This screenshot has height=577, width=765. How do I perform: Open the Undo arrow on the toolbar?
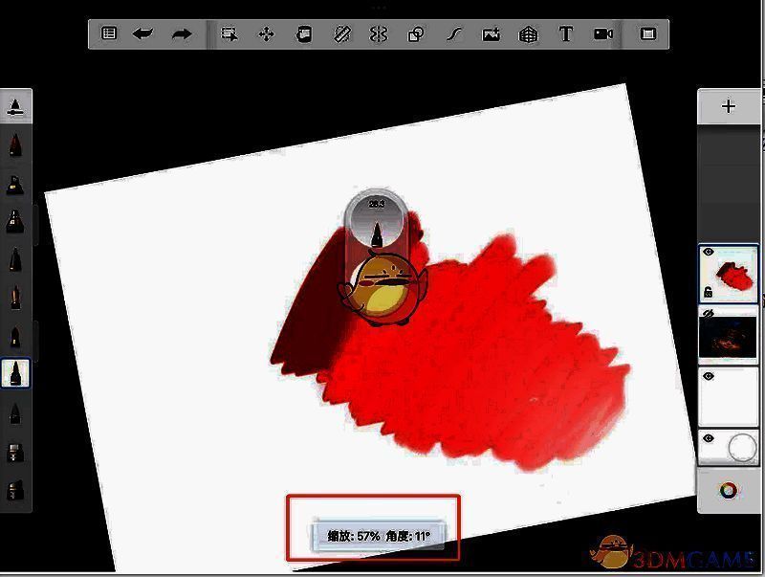143,33
